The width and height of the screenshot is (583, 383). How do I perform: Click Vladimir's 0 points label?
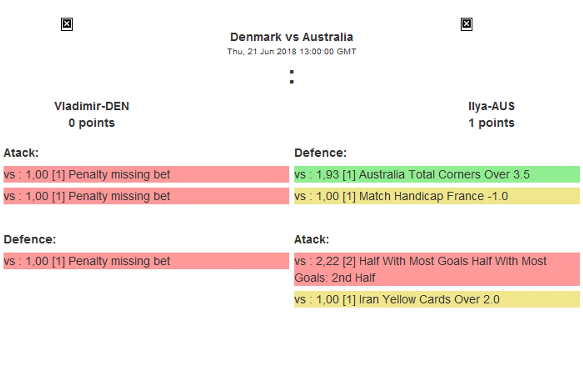[x=92, y=123]
